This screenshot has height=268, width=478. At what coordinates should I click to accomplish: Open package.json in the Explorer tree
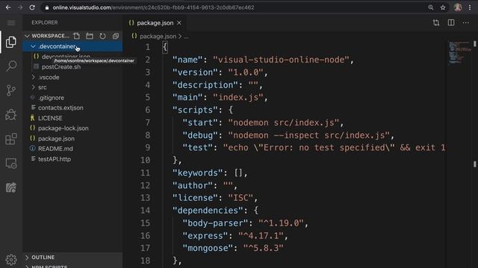point(56,138)
